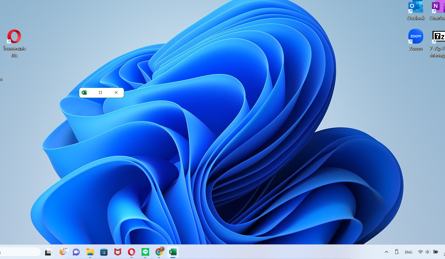Viewport: 445px width, 259px height.
Task: Open Task View from the taskbar
Action: (48, 252)
